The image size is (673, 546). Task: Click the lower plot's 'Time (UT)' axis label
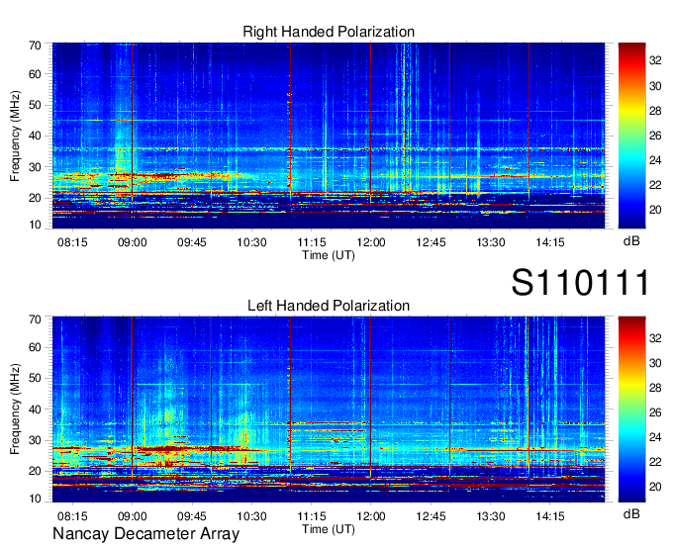329,529
